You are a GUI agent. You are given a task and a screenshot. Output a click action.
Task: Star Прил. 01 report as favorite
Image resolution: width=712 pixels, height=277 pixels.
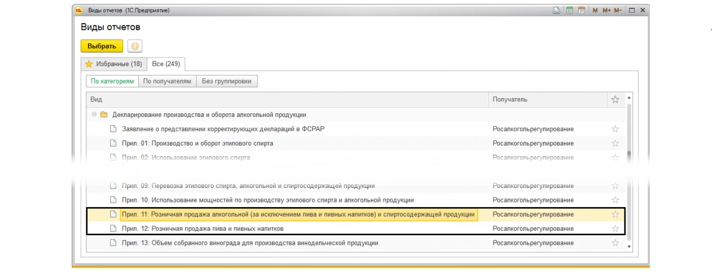[615, 143]
